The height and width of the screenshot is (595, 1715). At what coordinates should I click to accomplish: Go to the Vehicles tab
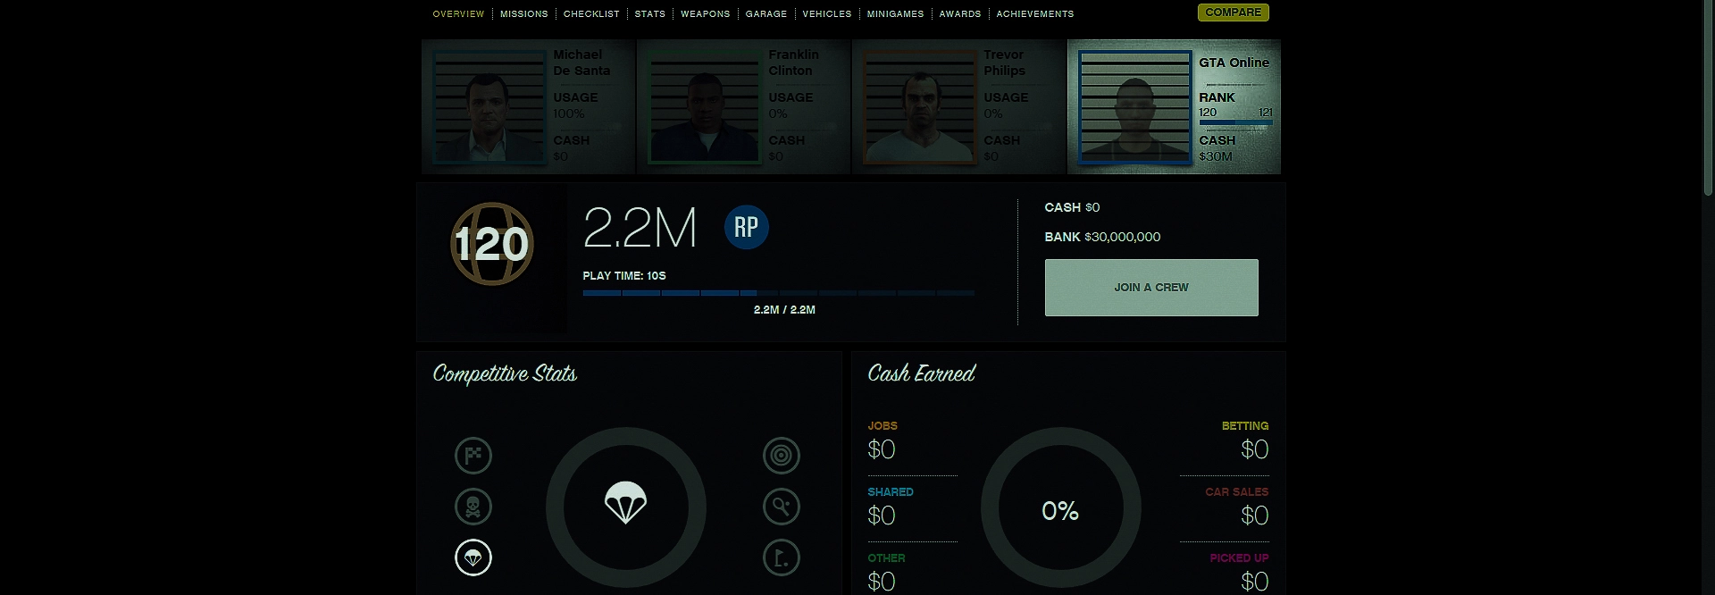click(827, 14)
